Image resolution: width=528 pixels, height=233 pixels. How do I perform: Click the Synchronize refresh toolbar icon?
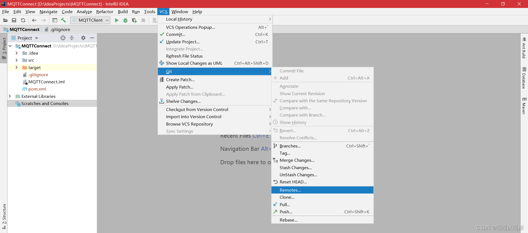23,20
